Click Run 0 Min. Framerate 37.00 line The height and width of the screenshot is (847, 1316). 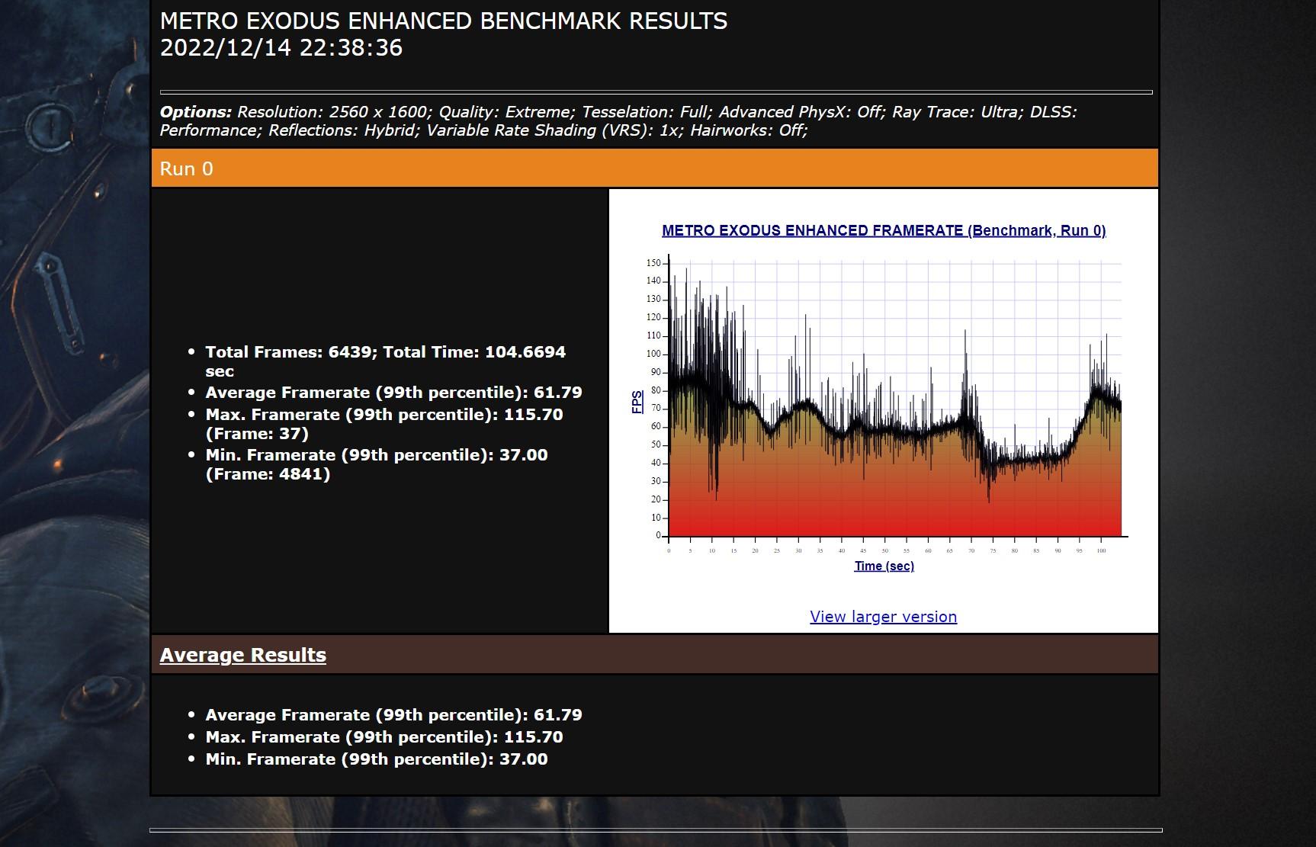coord(377,464)
